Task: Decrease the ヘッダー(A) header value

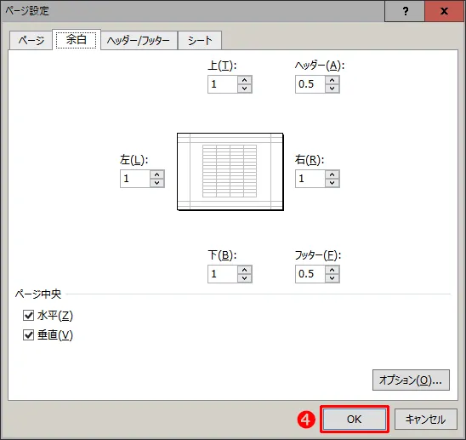Action: pyautogui.click(x=332, y=89)
